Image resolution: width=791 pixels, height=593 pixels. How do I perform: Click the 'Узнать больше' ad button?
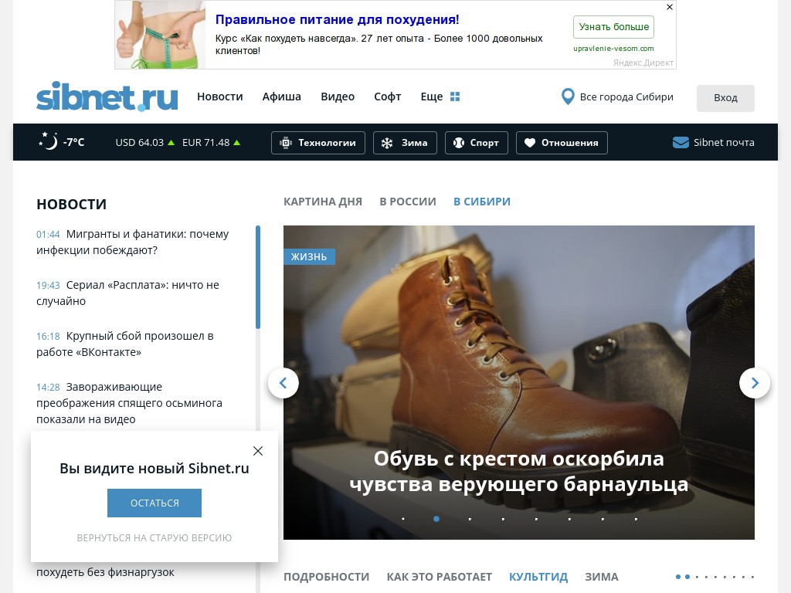click(x=613, y=27)
